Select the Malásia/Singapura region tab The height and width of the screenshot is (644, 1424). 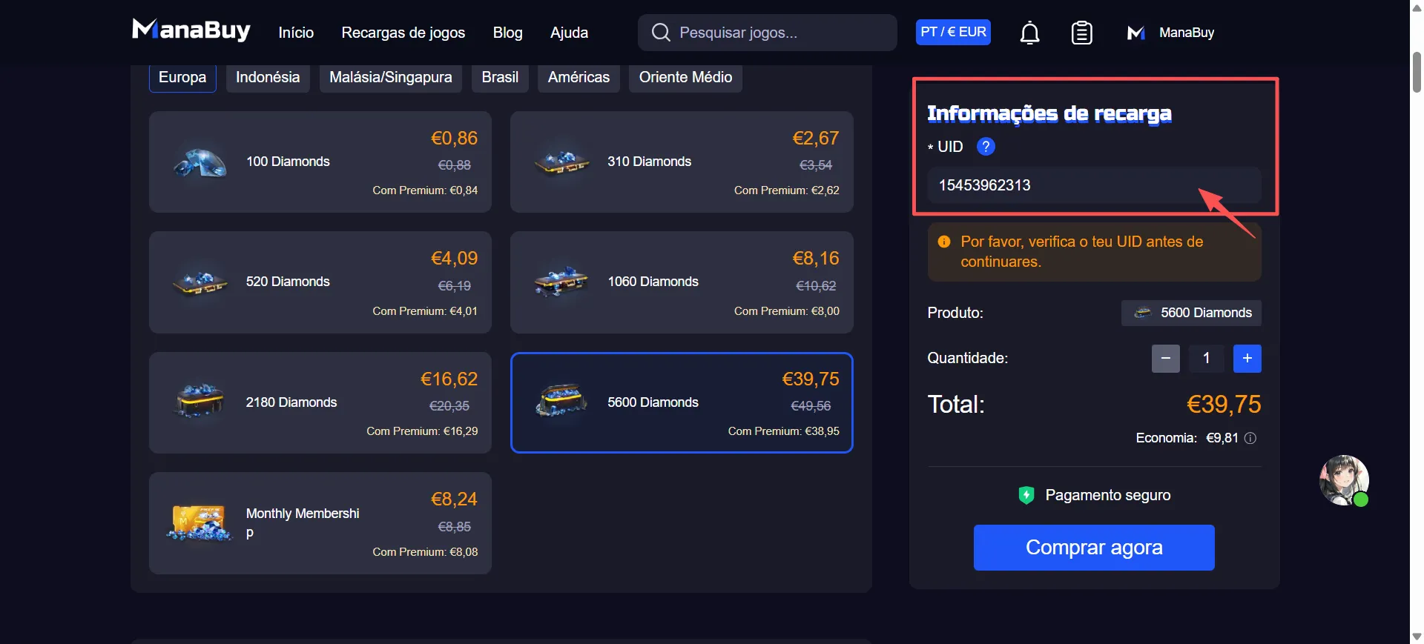(391, 78)
